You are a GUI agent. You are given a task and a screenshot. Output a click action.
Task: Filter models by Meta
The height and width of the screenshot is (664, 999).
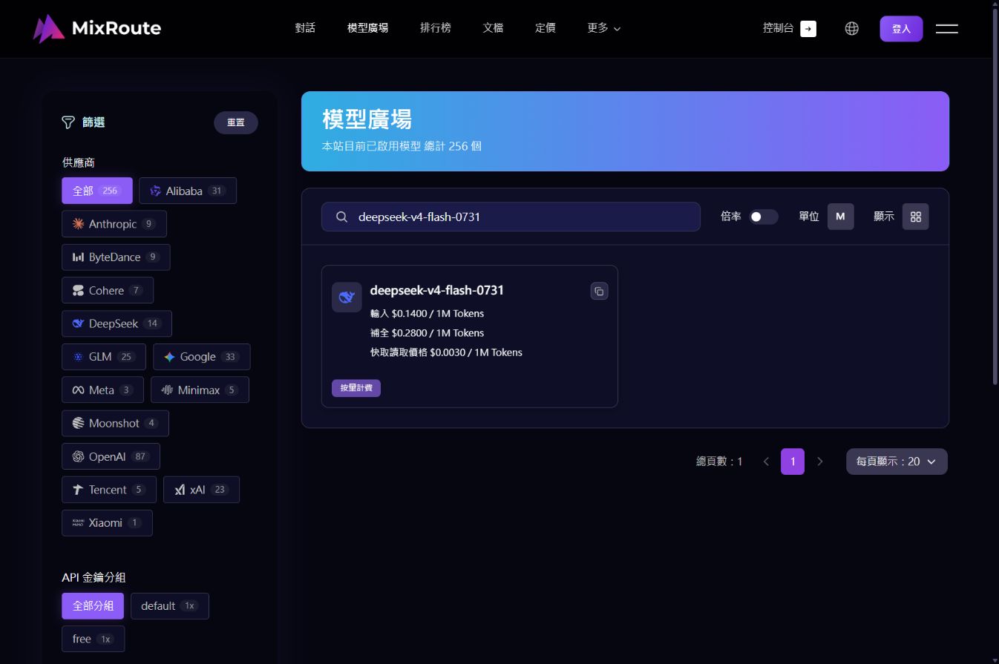102,390
